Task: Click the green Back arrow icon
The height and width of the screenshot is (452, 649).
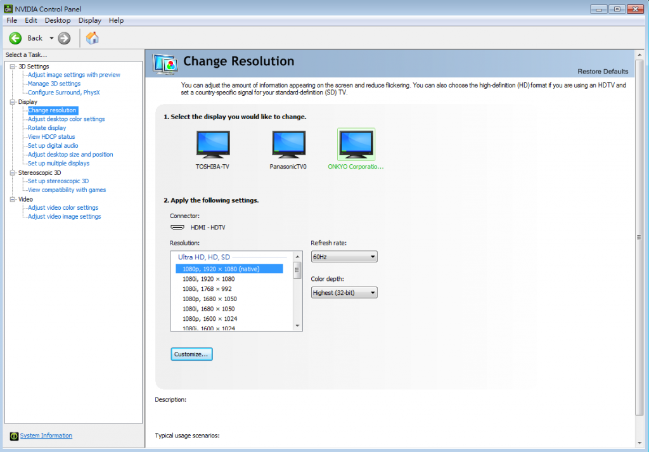Action: coord(15,38)
